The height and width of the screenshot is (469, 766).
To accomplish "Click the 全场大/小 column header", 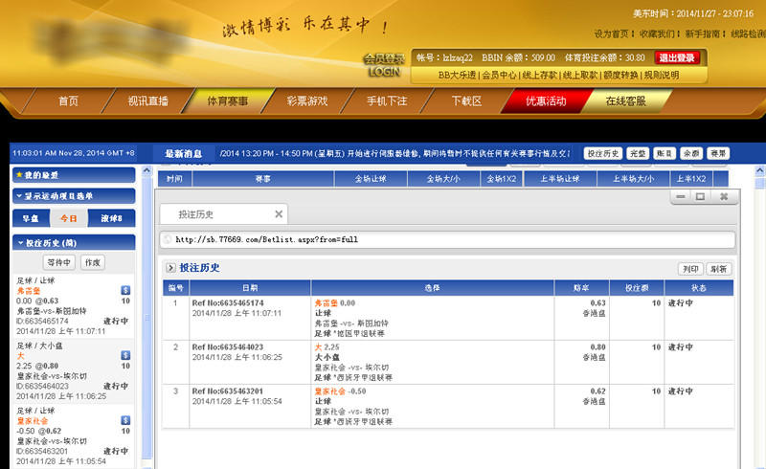I will click(x=443, y=179).
